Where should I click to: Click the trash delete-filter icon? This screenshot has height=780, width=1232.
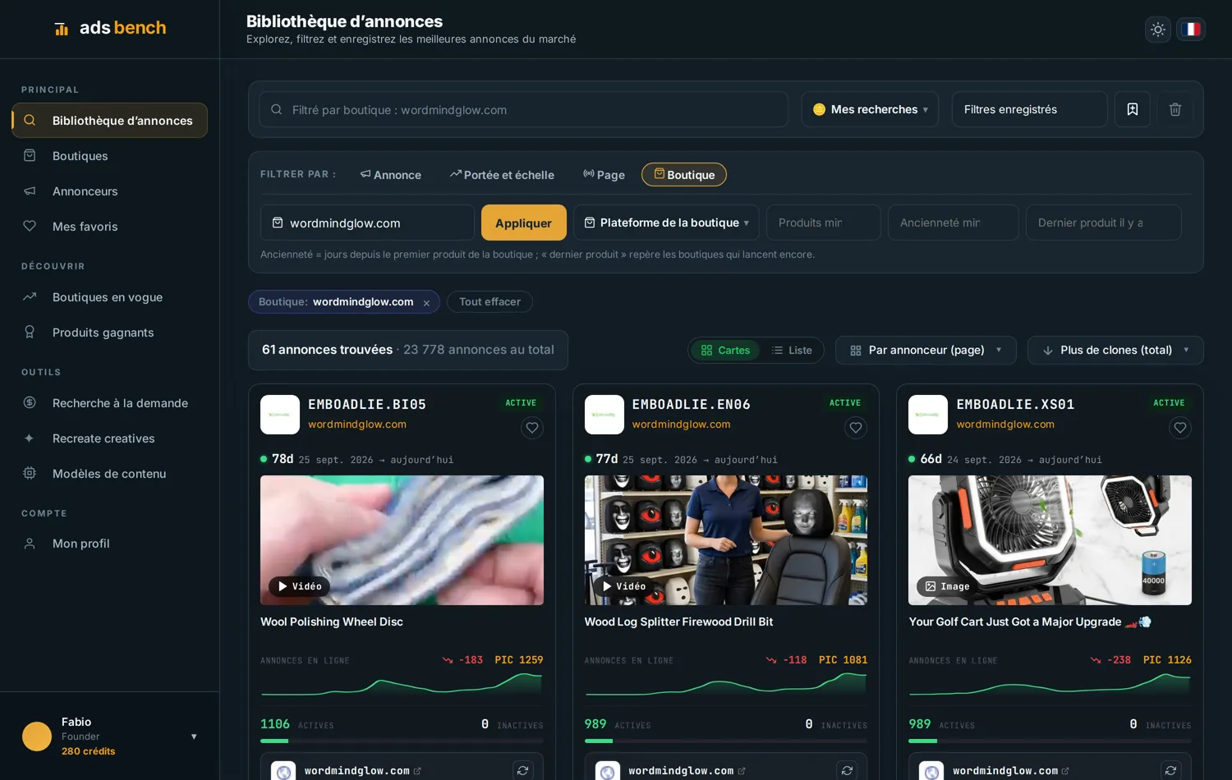(x=1175, y=109)
